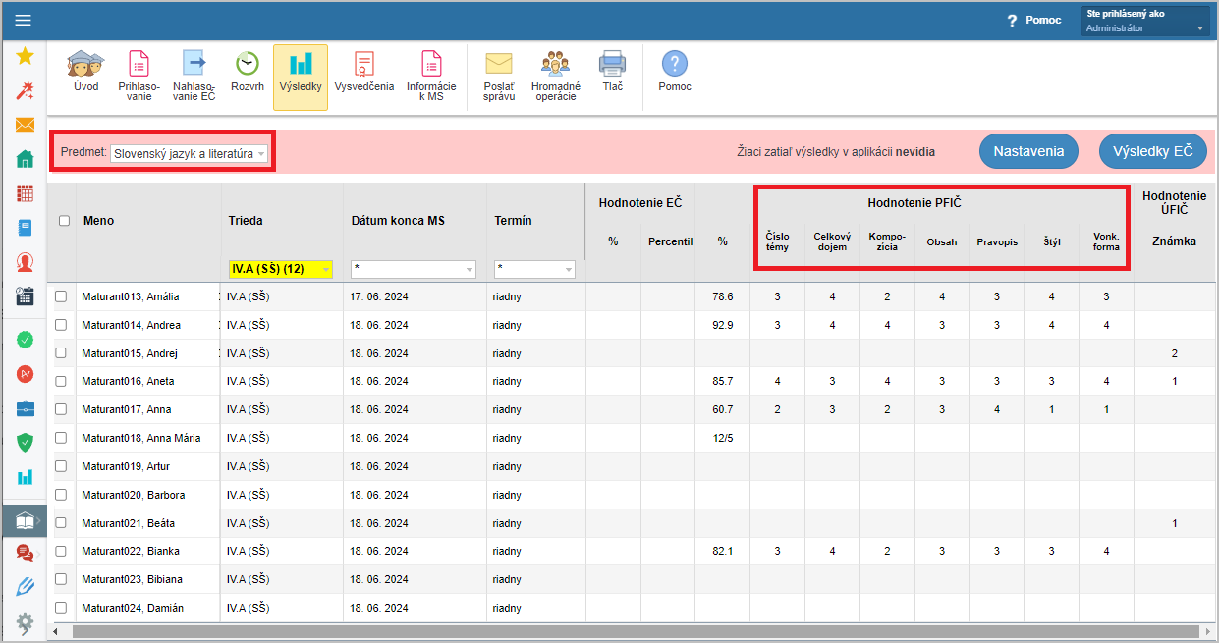Click Poslať správu envelope toolbar item
The height and width of the screenshot is (643, 1219).
(499, 77)
